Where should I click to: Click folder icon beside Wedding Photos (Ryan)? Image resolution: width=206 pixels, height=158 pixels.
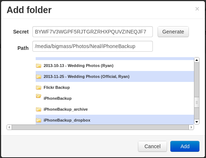[39, 66]
